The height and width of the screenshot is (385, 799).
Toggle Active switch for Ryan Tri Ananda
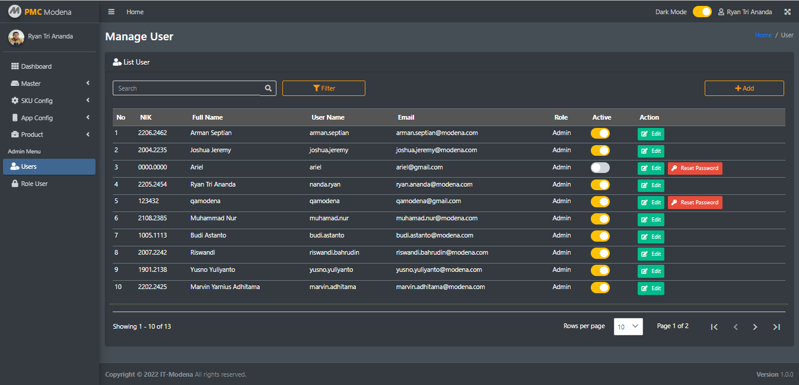(600, 185)
